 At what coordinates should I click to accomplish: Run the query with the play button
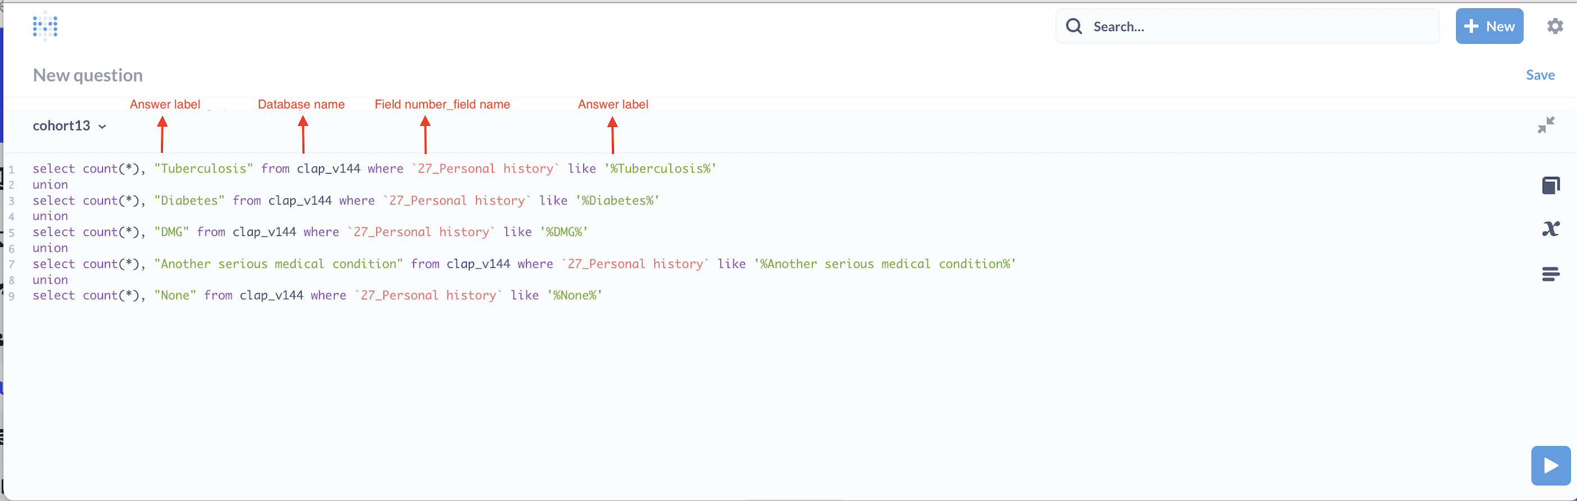tap(1550, 466)
